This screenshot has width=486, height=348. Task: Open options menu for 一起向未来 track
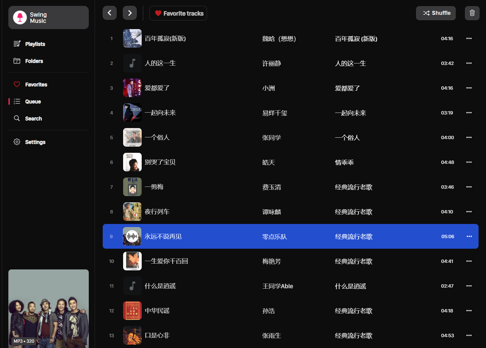tap(469, 113)
